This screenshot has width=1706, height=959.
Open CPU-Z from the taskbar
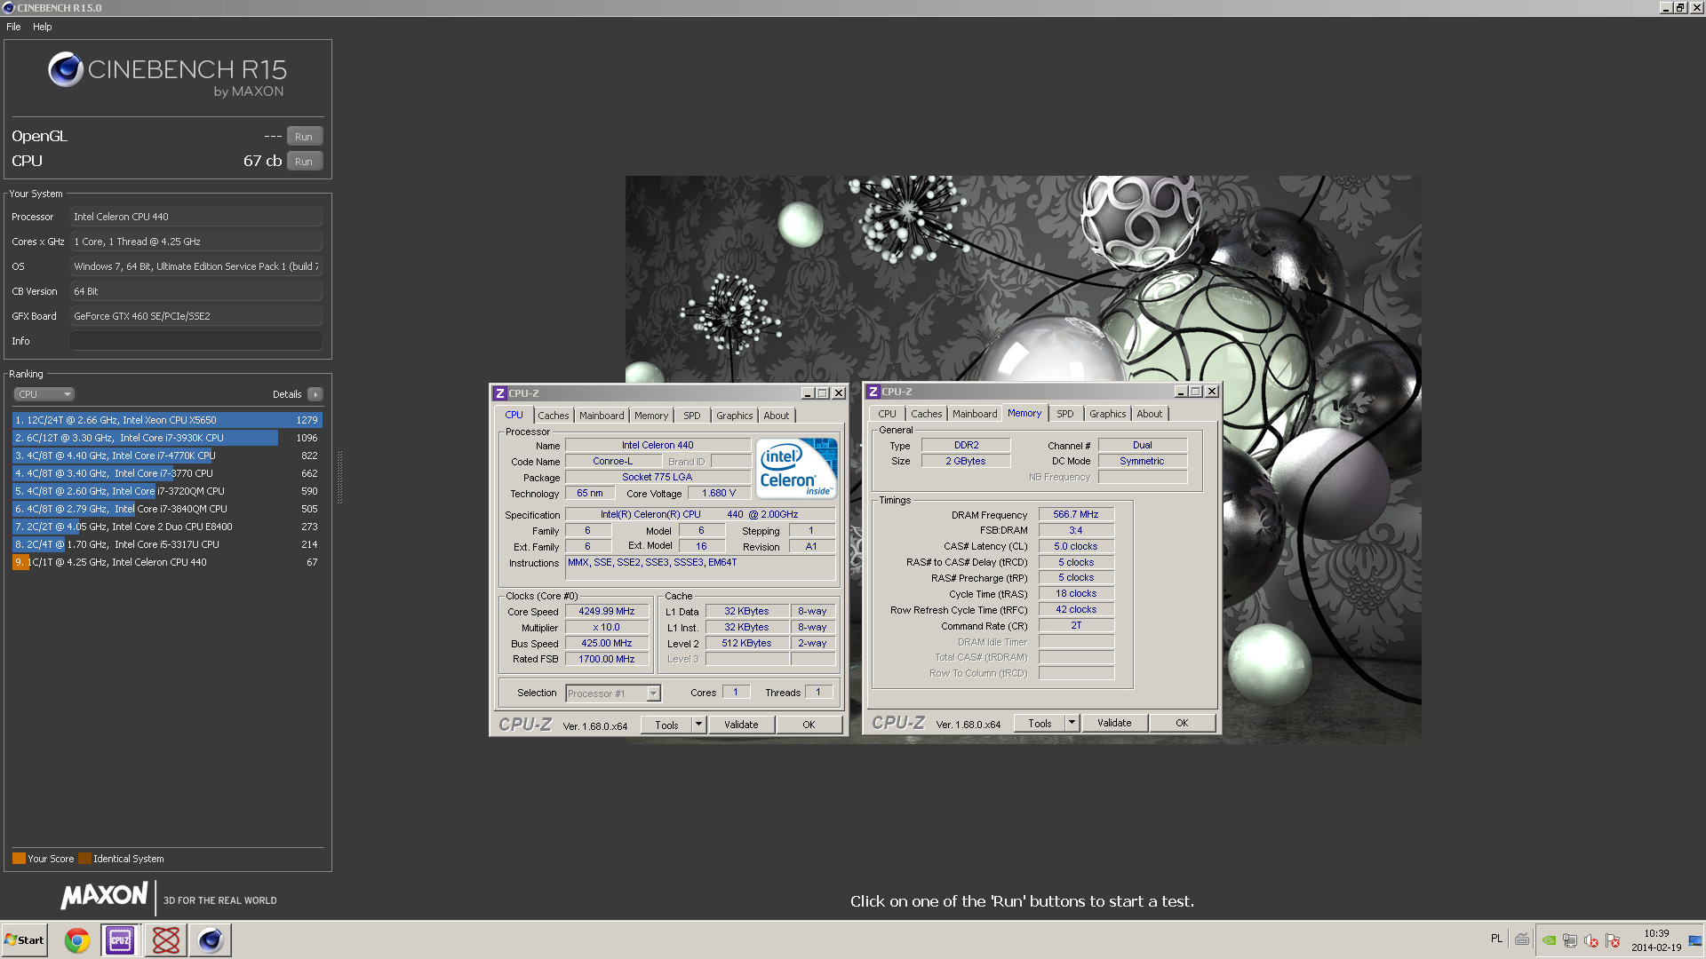(120, 940)
